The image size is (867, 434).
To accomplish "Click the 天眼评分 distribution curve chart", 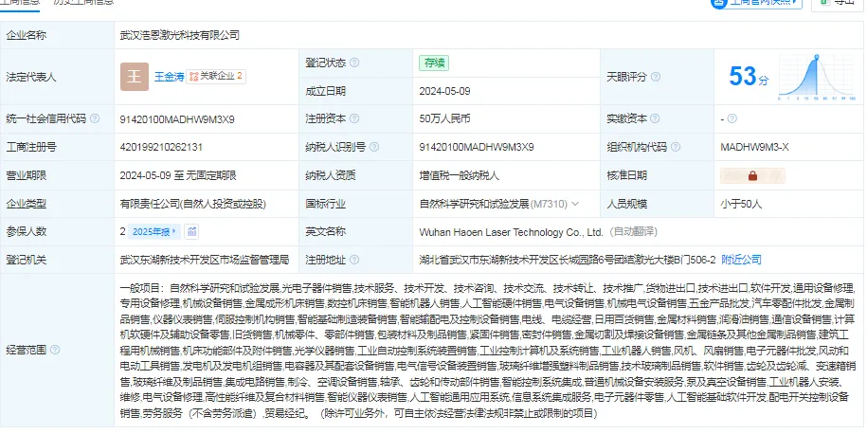I will point(817,77).
